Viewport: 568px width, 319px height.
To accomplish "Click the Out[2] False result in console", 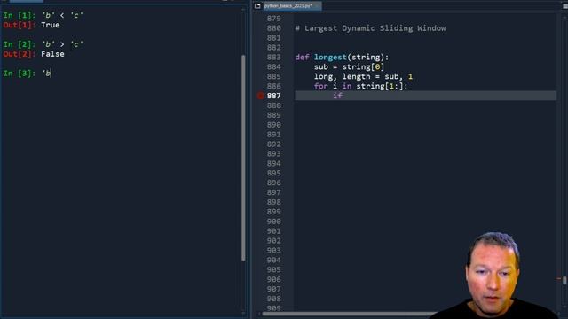I will click(x=34, y=54).
